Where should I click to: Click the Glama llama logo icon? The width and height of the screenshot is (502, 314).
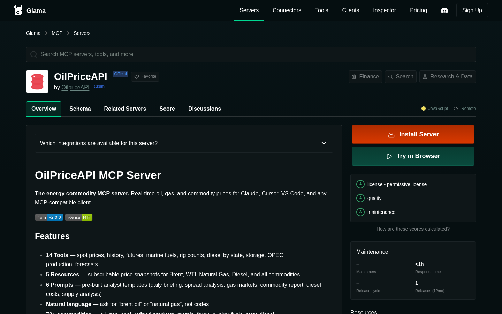(18, 10)
